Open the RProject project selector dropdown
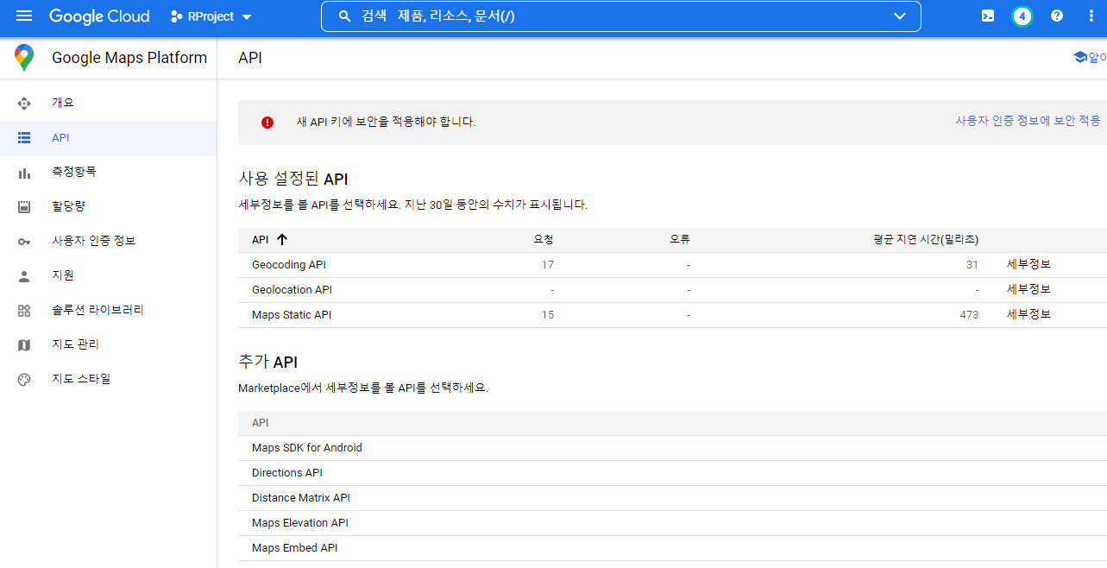1107x568 pixels. coord(211,16)
